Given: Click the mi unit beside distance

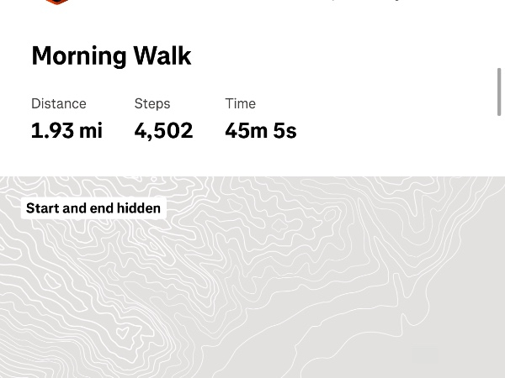Looking at the screenshot, I should pos(91,130).
